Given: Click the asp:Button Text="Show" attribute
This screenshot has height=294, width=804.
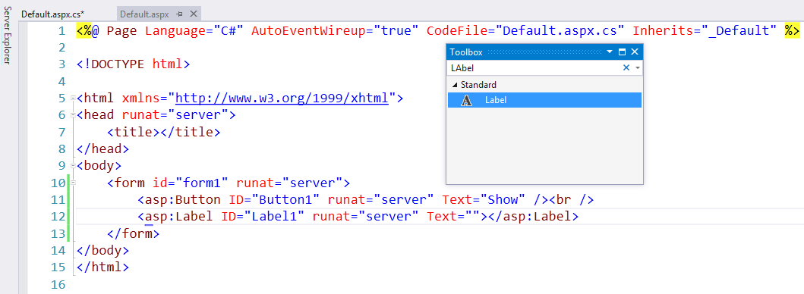Looking at the screenshot, I should pos(484,199).
